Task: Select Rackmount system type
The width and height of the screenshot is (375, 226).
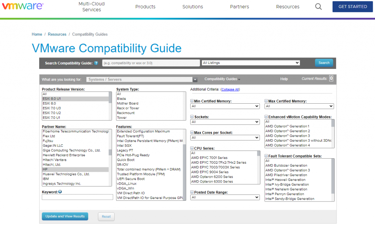Action: click(150, 113)
